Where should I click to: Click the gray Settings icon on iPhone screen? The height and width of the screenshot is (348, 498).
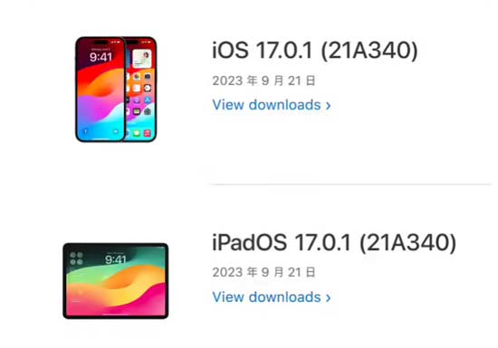pos(148,111)
